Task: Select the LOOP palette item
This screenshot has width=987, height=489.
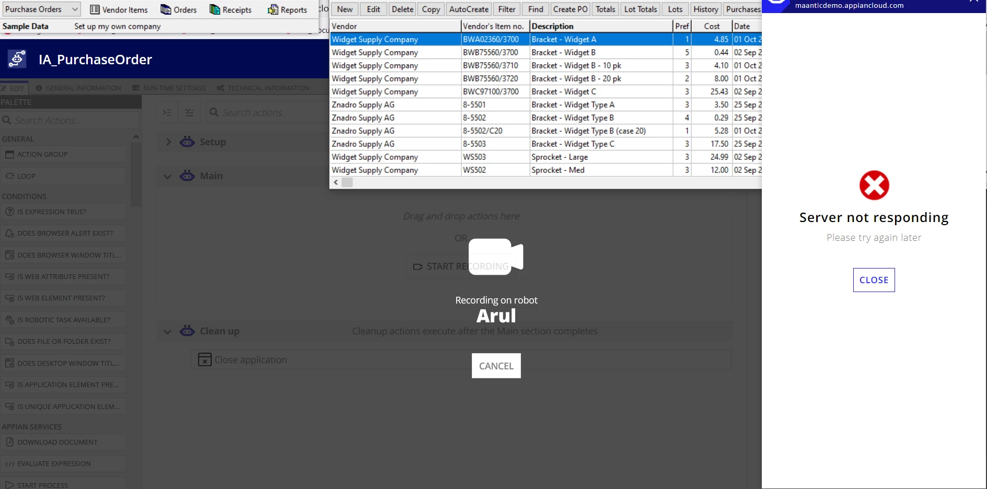Action: [x=63, y=176]
